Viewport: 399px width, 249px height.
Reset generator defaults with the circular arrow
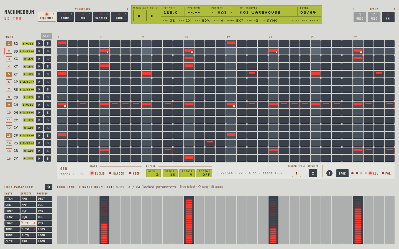pos(313,173)
